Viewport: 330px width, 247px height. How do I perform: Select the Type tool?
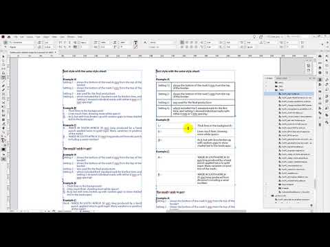(x=3, y=78)
